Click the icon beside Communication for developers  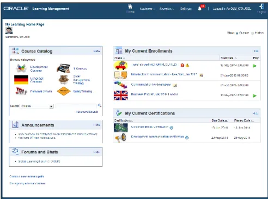(175, 85)
